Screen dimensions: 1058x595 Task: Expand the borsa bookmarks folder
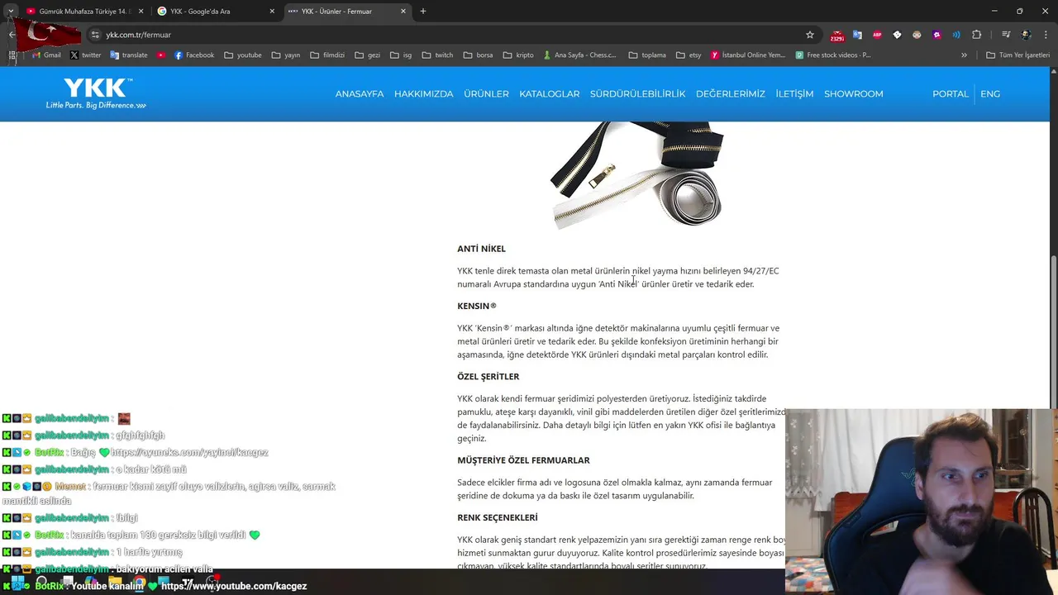(x=478, y=55)
